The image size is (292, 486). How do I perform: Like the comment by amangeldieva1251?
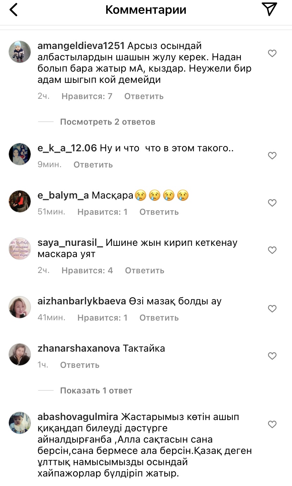(x=272, y=53)
